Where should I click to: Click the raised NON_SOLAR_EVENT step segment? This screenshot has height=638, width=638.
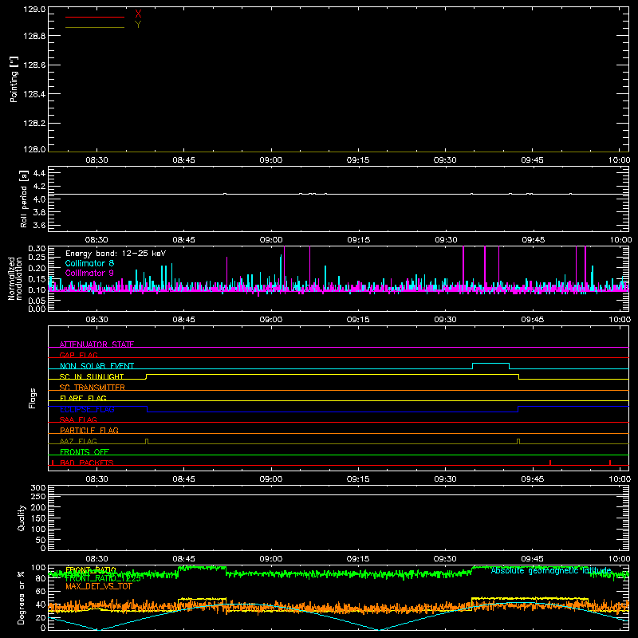pos(490,364)
